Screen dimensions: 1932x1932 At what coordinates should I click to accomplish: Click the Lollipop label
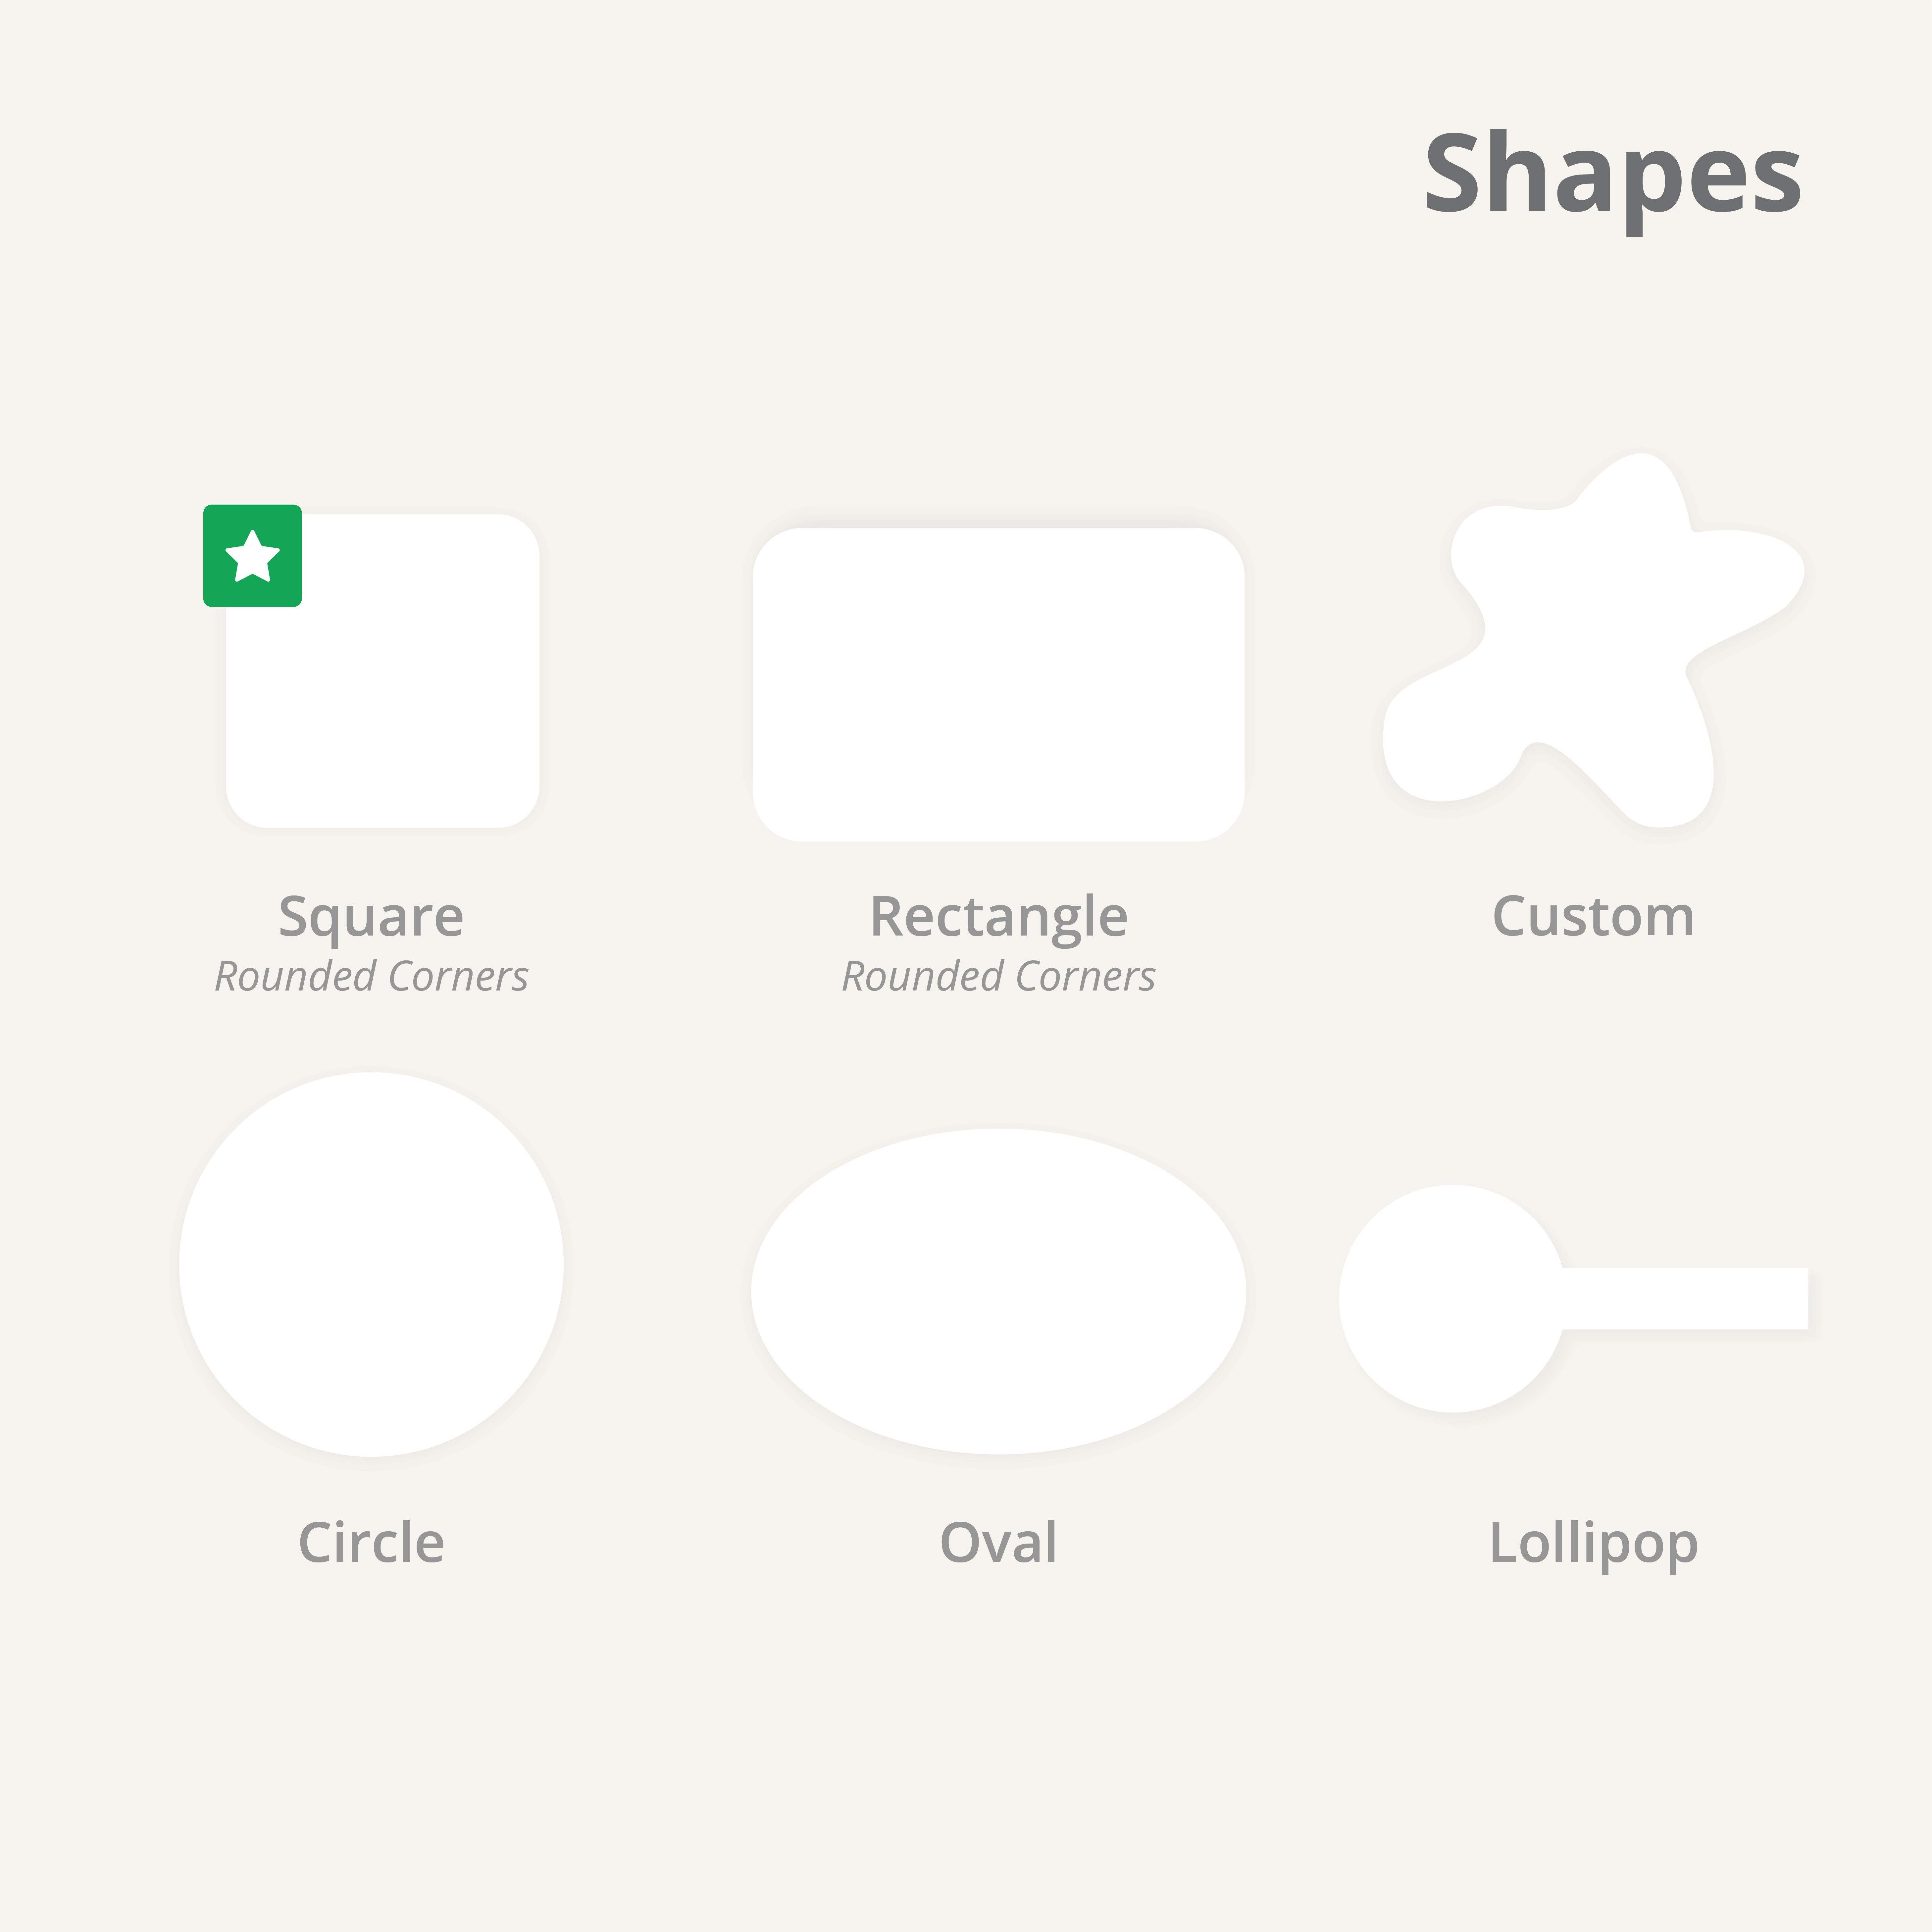coord(1593,1542)
